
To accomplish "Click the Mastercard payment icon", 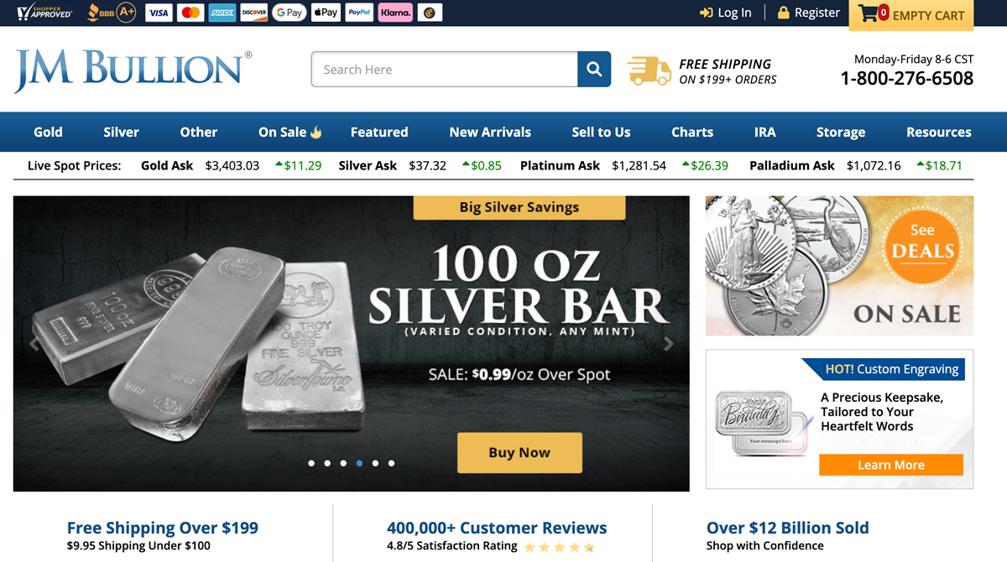I will click(x=190, y=13).
